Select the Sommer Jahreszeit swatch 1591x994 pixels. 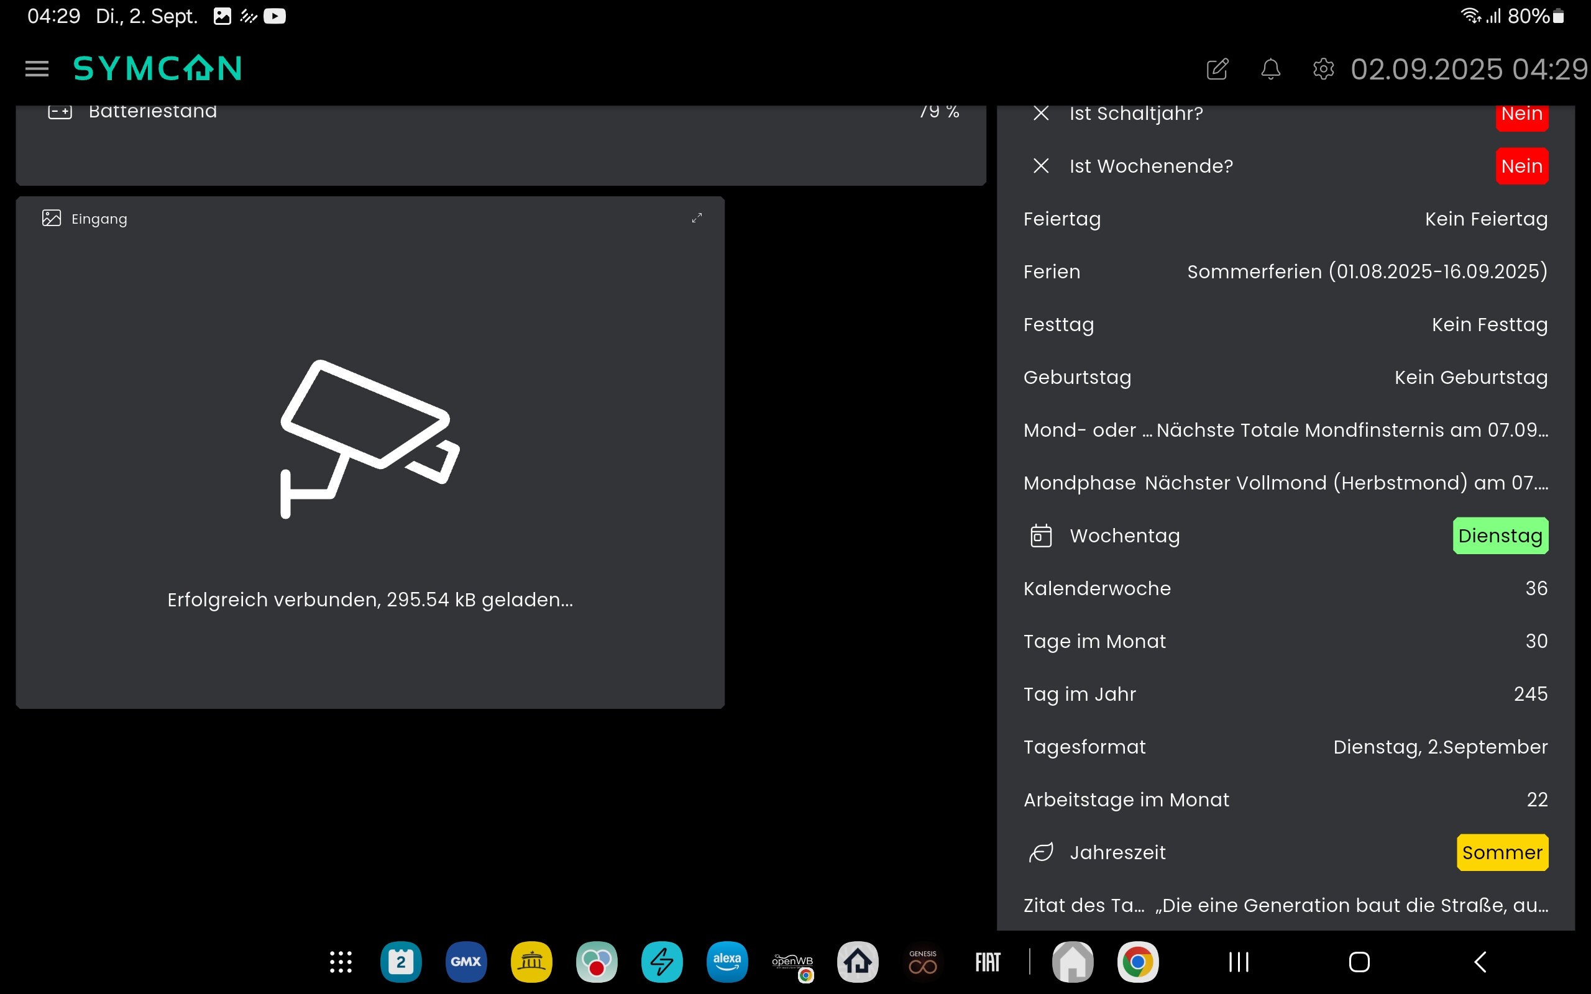(x=1502, y=852)
